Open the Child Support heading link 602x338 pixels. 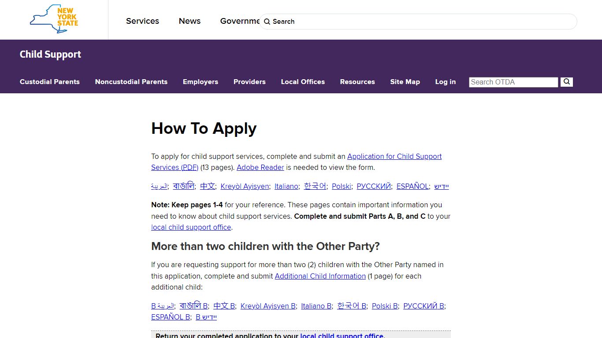tap(50, 55)
